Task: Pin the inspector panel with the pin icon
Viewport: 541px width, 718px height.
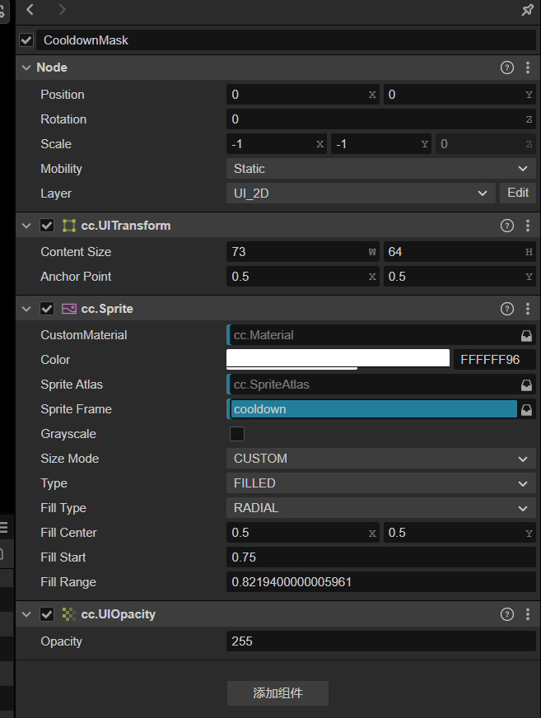Action: click(528, 9)
